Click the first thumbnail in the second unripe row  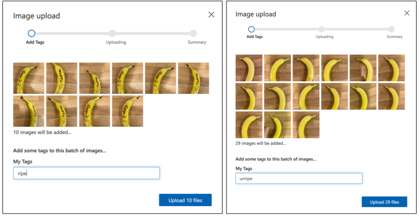click(x=249, y=96)
